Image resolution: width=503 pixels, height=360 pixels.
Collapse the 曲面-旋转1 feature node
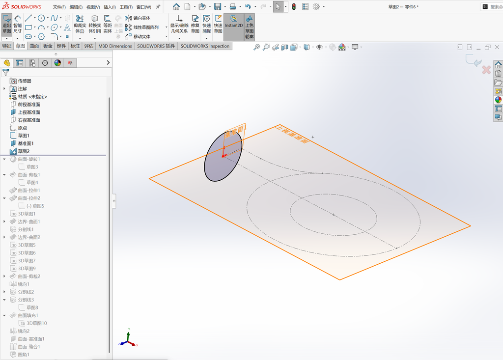pyautogui.click(x=4, y=159)
